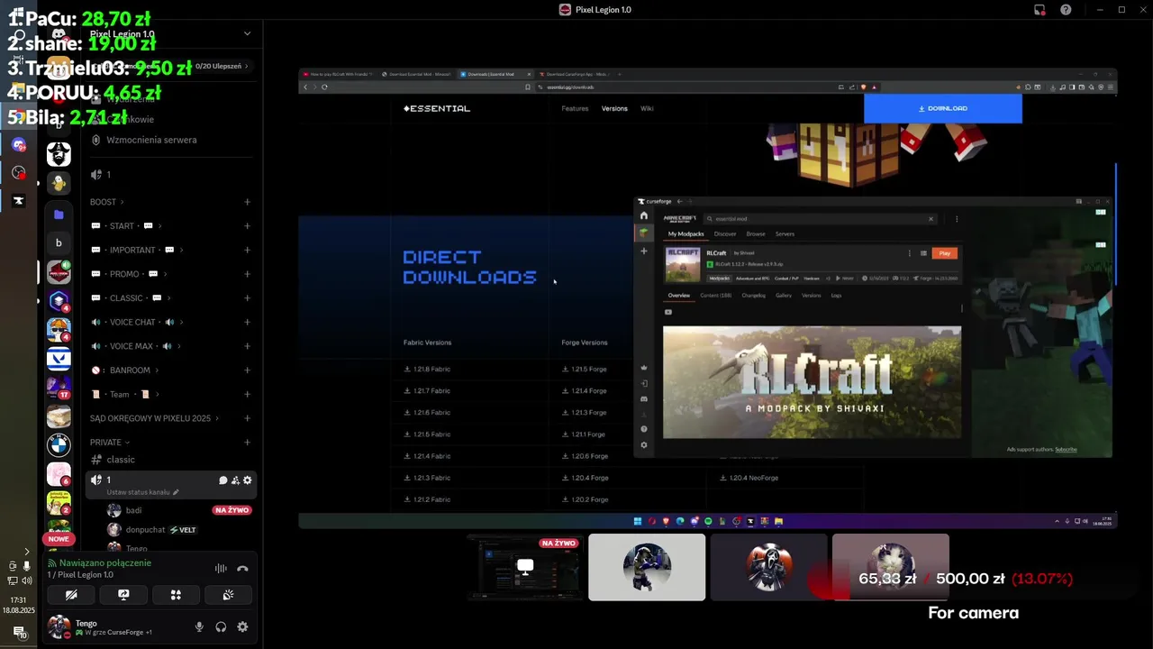Image resolution: width=1153 pixels, height=649 pixels.
Task: Expand the BANROOM category
Action: pos(125,370)
